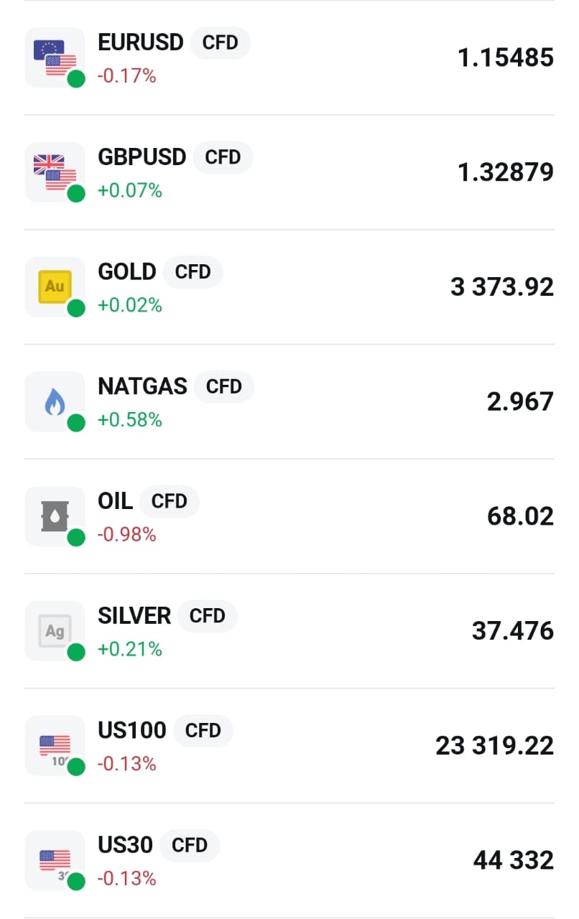
Task: Tap the GBPUSD flag pair icon
Action: [x=55, y=172]
